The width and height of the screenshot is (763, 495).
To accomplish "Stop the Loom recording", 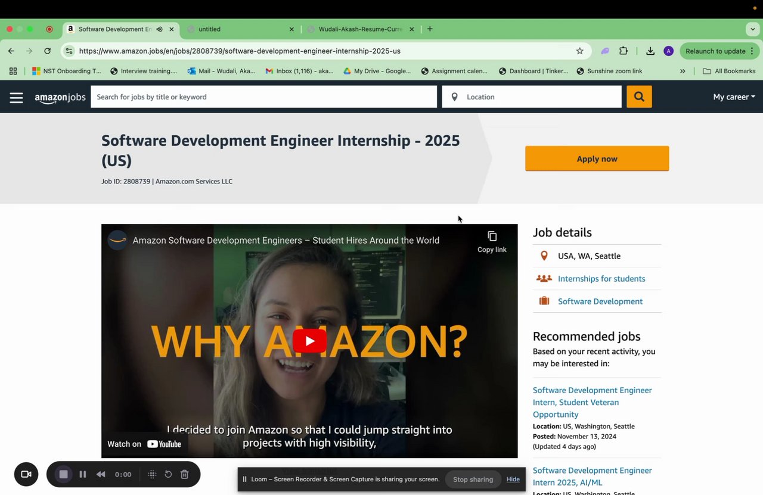I will (x=64, y=474).
